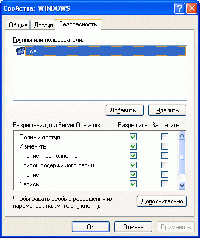
Task: Open Дополнительно advanced settings
Action: (x=162, y=201)
